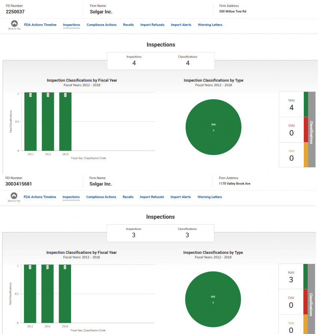Screen dimensions: 318x334
Task: Click the NAI 3 classification tile
Action: 291,276
